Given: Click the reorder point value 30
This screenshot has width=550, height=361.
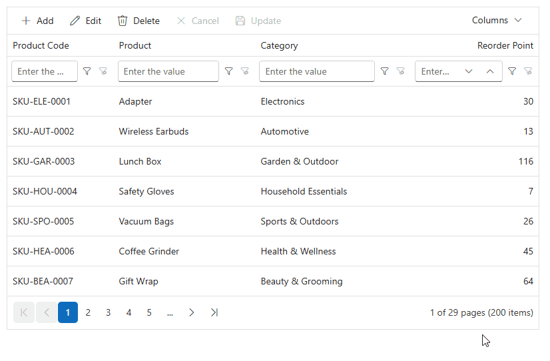Looking at the screenshot, I should point(528,102).
